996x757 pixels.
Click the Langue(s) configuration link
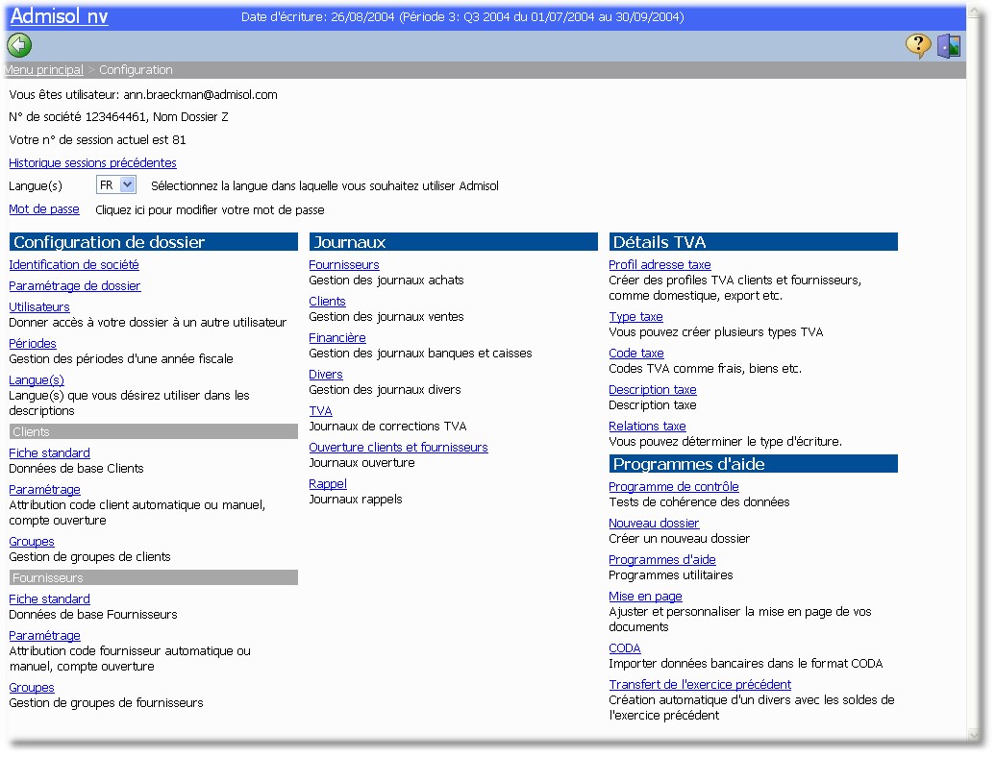pyautogui.click(x=37, y=380)
